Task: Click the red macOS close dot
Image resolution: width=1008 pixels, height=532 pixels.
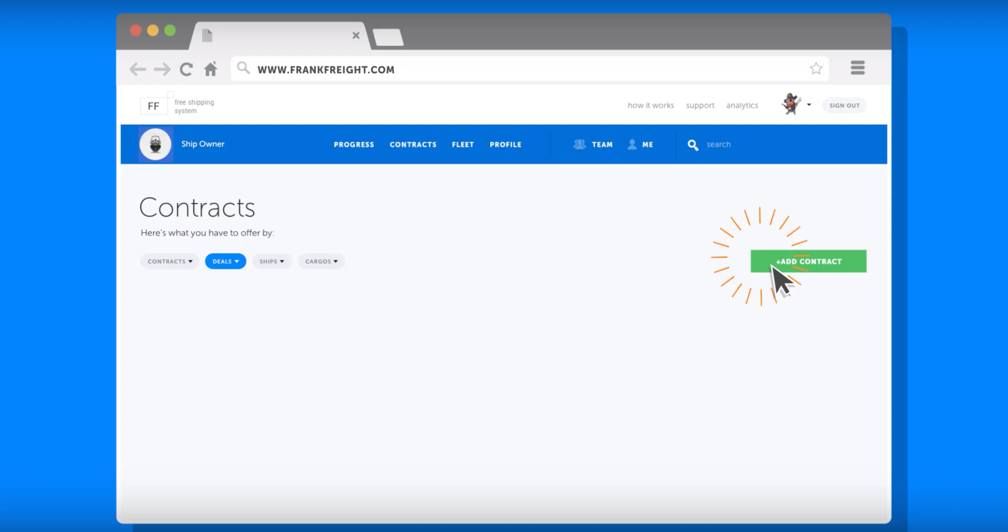Action: point(135,30)
